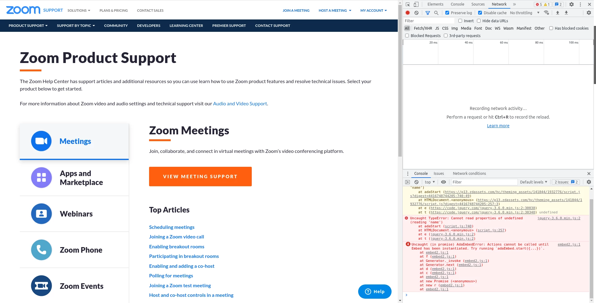The width and height of the screenshot is (596, 303).
Task: Switch to Elements tab
Action: 435,4
